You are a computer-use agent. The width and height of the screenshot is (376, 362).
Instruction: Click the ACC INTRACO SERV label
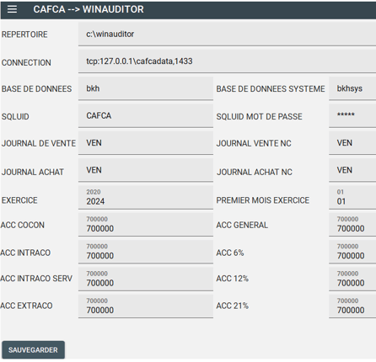[36, 279]
